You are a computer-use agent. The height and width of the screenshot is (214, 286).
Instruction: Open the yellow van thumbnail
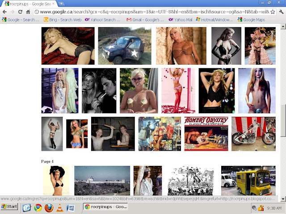[x=248, y=181]
